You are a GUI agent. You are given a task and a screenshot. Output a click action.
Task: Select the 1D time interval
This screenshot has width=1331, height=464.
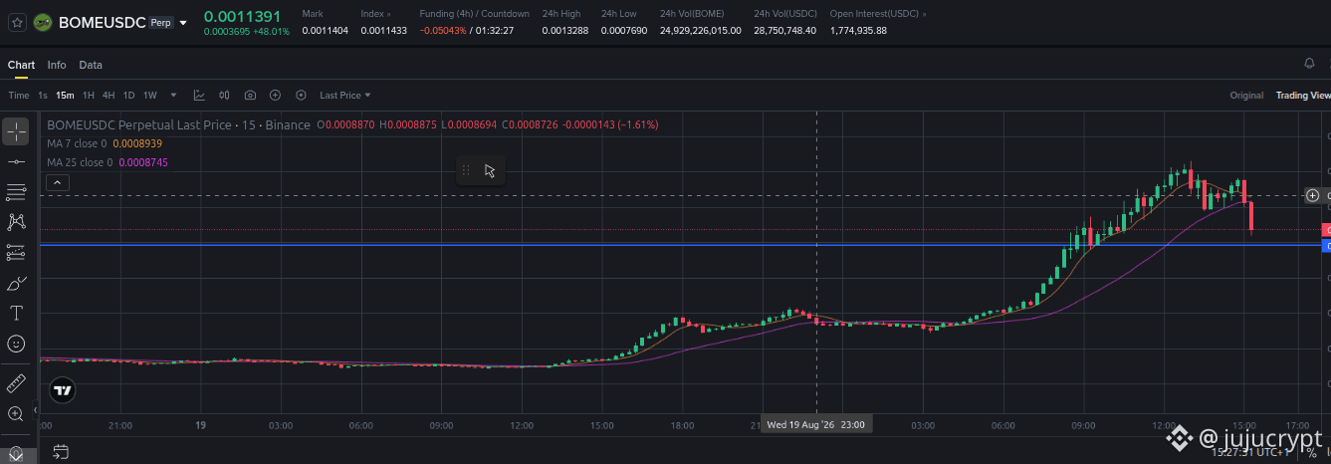click(x=128, y=96)
